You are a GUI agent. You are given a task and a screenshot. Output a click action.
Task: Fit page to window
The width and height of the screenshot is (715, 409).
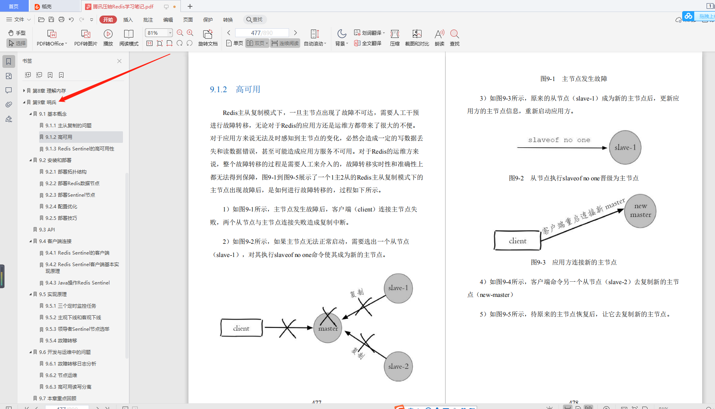coord(160,43)
